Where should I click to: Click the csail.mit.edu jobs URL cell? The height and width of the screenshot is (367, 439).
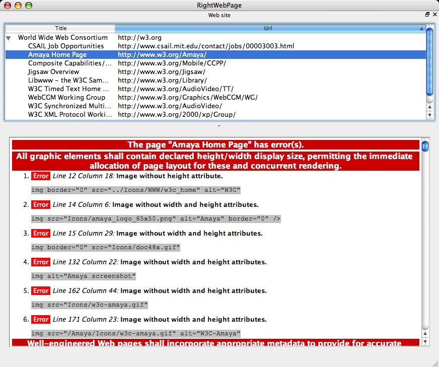point(206,46)
